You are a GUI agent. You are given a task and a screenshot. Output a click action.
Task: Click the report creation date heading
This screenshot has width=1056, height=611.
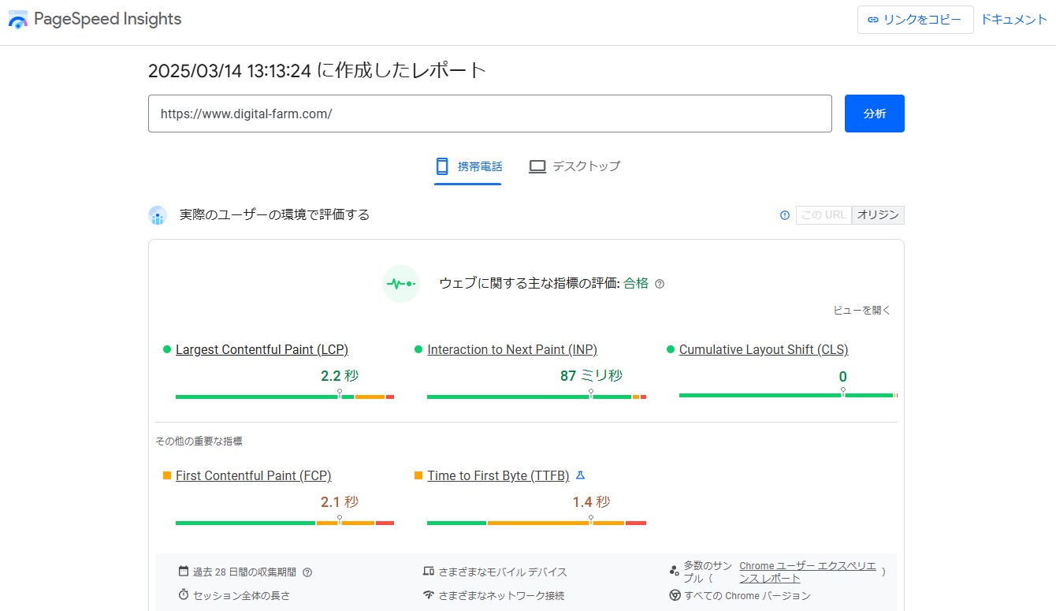[x=317, y=71]
